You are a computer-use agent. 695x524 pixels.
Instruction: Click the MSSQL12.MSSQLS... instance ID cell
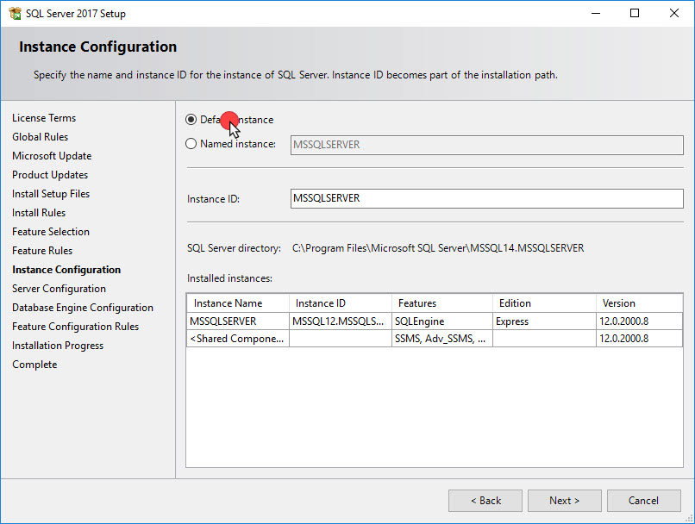(341, 321)
